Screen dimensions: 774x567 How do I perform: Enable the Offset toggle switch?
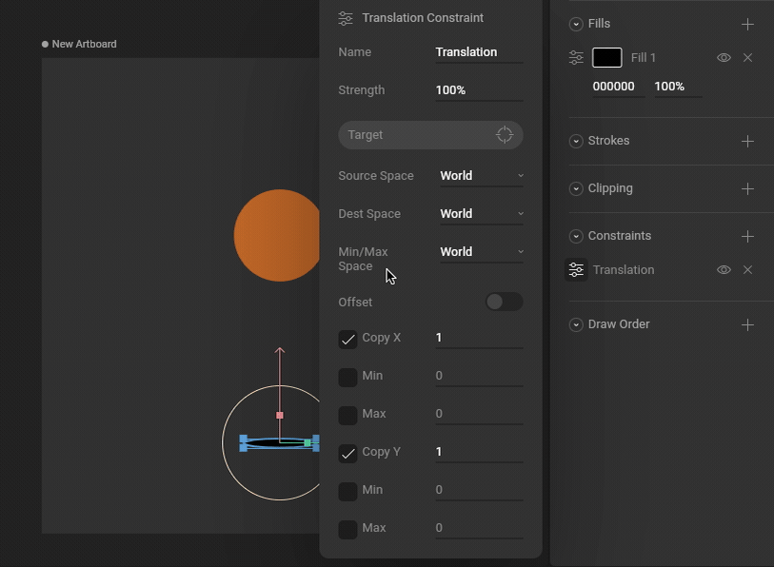(504, 302)
